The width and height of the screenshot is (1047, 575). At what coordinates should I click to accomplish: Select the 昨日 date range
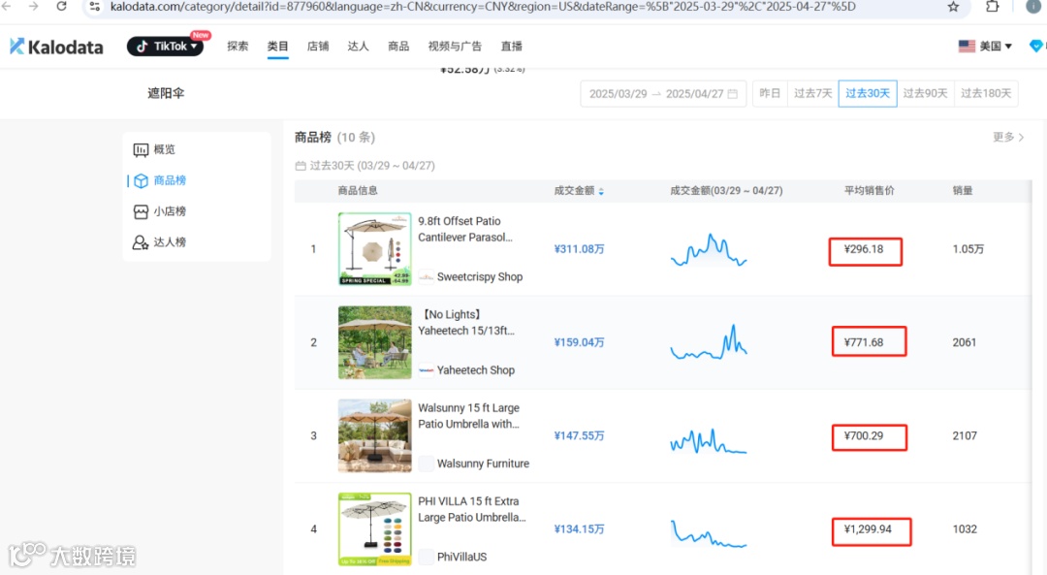pos(770,93)
